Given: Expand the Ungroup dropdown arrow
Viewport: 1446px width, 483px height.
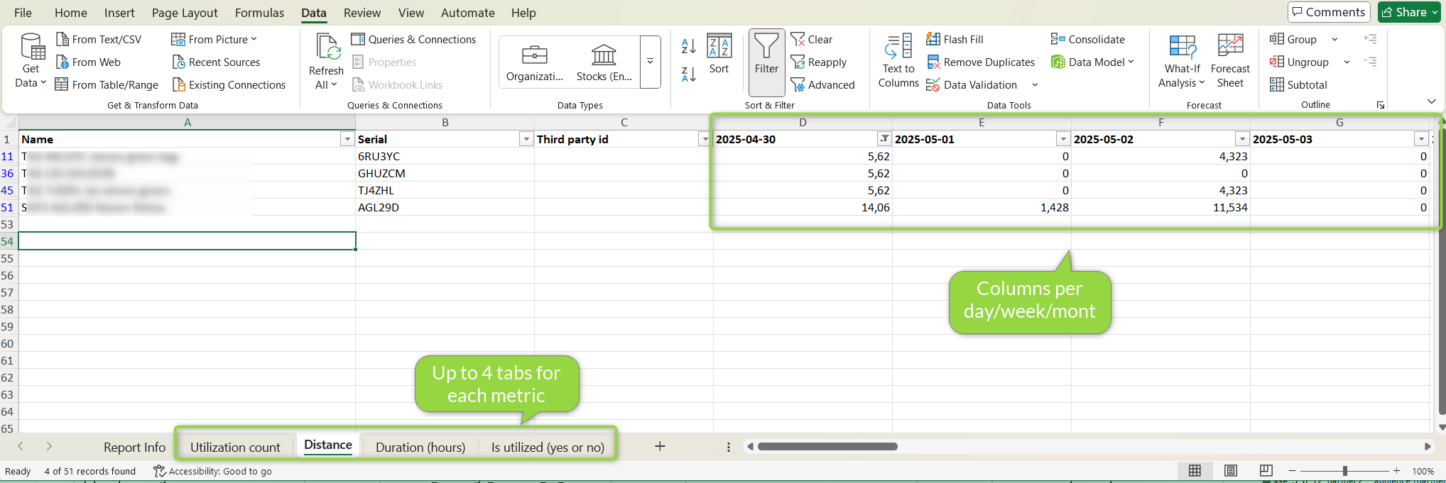Looking at the screenshot, I should point(1347,62).
